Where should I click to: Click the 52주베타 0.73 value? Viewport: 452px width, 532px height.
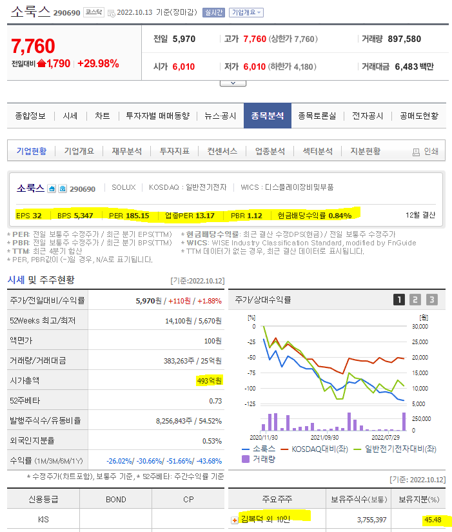215,401
